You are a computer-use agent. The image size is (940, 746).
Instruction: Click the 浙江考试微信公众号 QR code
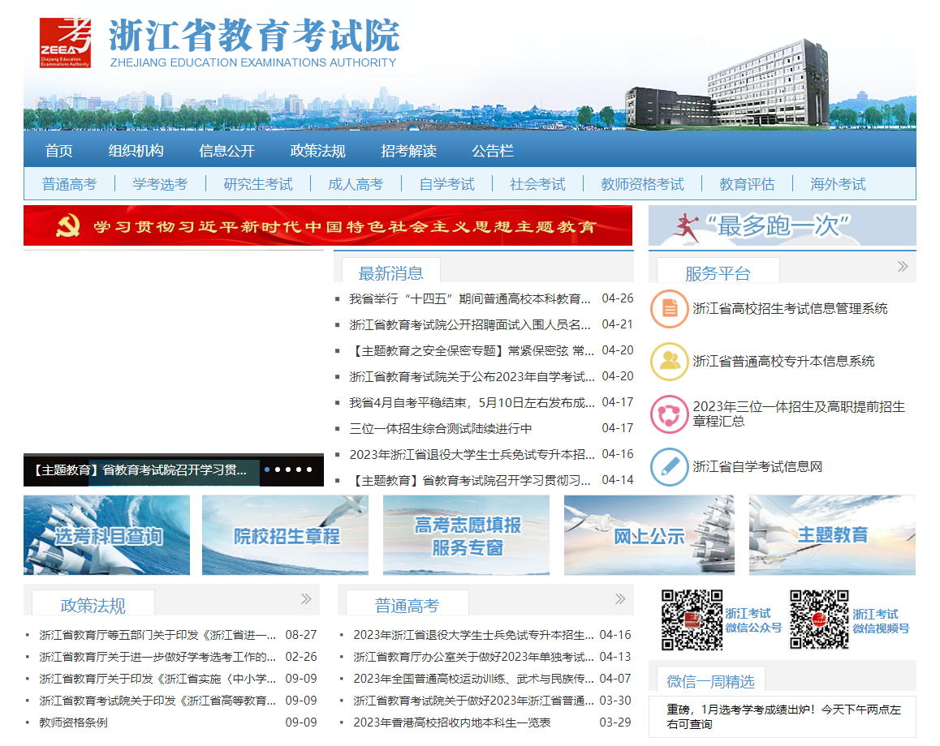tap(692, 620)
